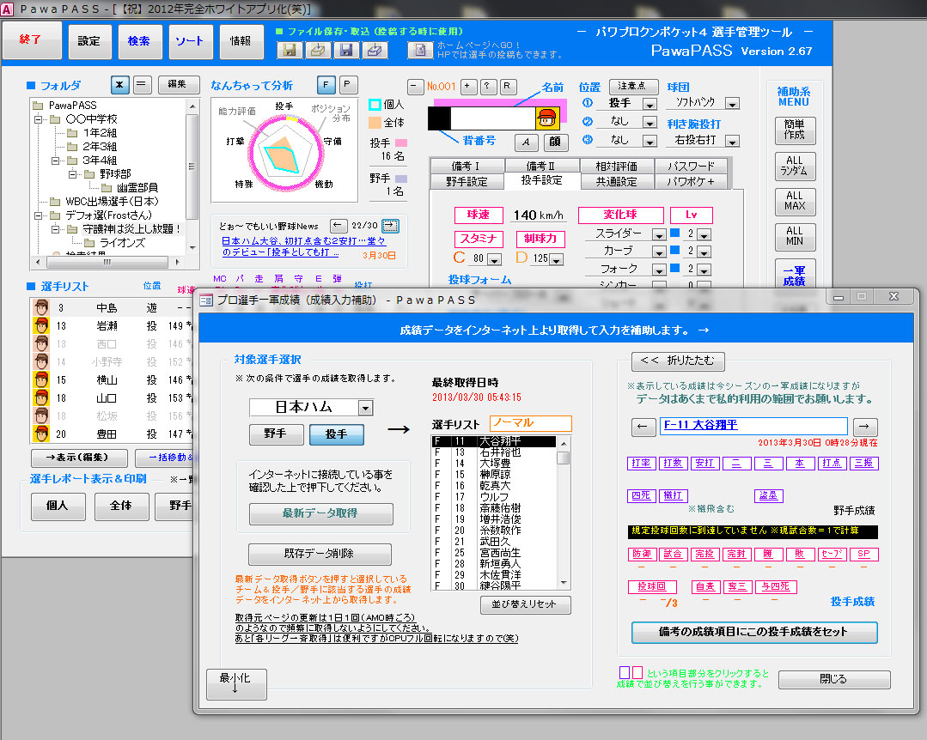Click the ? button near No.001
This screenshot has width=927, height=740.
(487, 87)
